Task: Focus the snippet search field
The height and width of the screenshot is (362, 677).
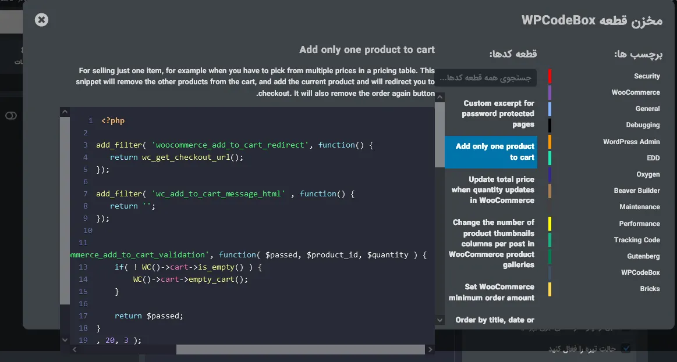Action: click(485, 78)
